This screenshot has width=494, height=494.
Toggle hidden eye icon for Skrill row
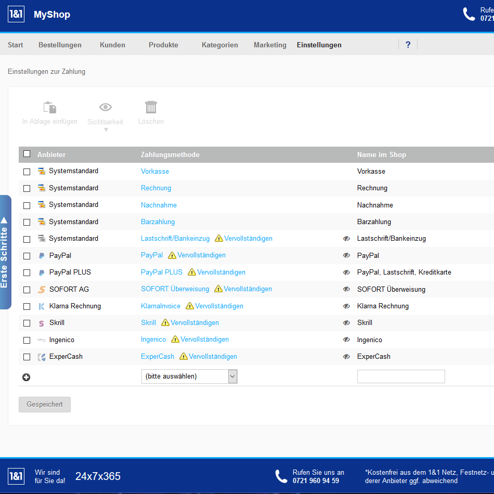(x=346, y=323)
